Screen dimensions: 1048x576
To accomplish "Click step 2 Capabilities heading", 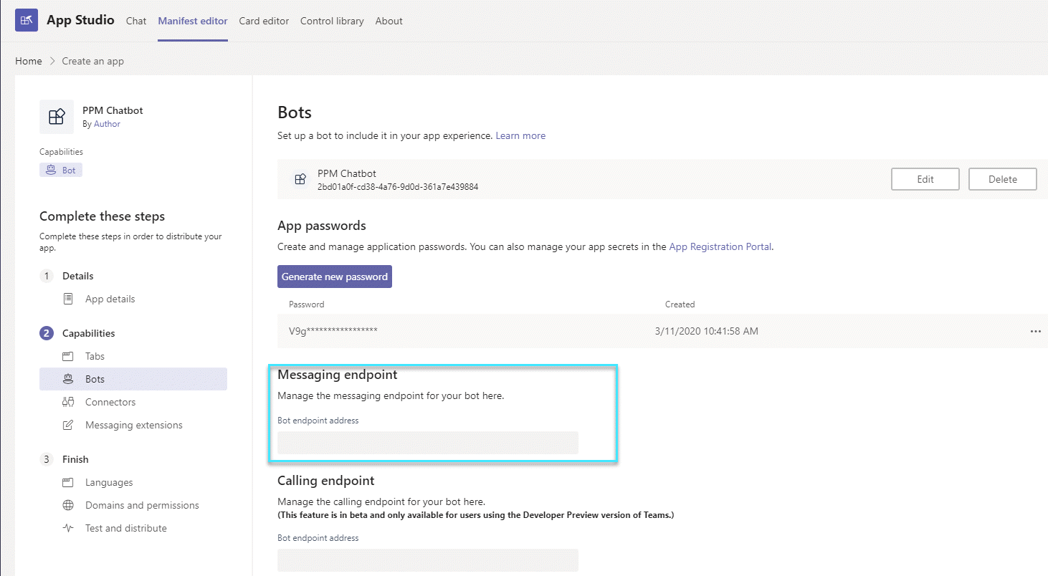I will [x=89, y=333].
